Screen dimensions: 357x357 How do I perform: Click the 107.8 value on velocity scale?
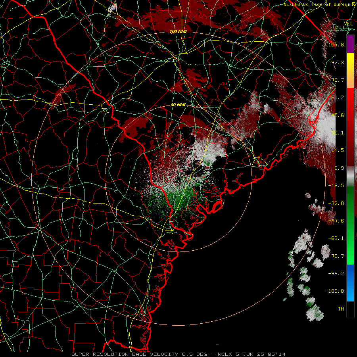(x=336, y=44)
